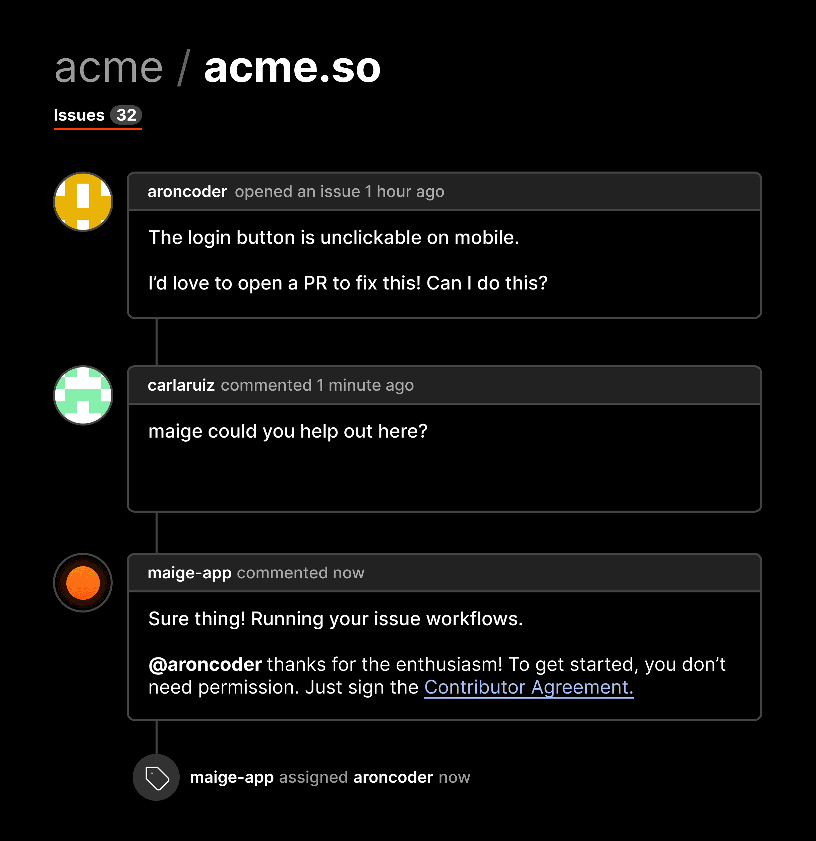The image size is (816, 841).
Task: Click "opened an issue 1 hour ago" timestamp
Action: click(340, 191)
